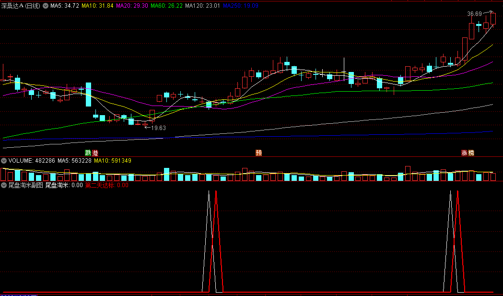Image resolution: width=503 pixels, height=296 pixels.
Task: Click the volume MA10: 591349 label
Action: coord(113,161)
